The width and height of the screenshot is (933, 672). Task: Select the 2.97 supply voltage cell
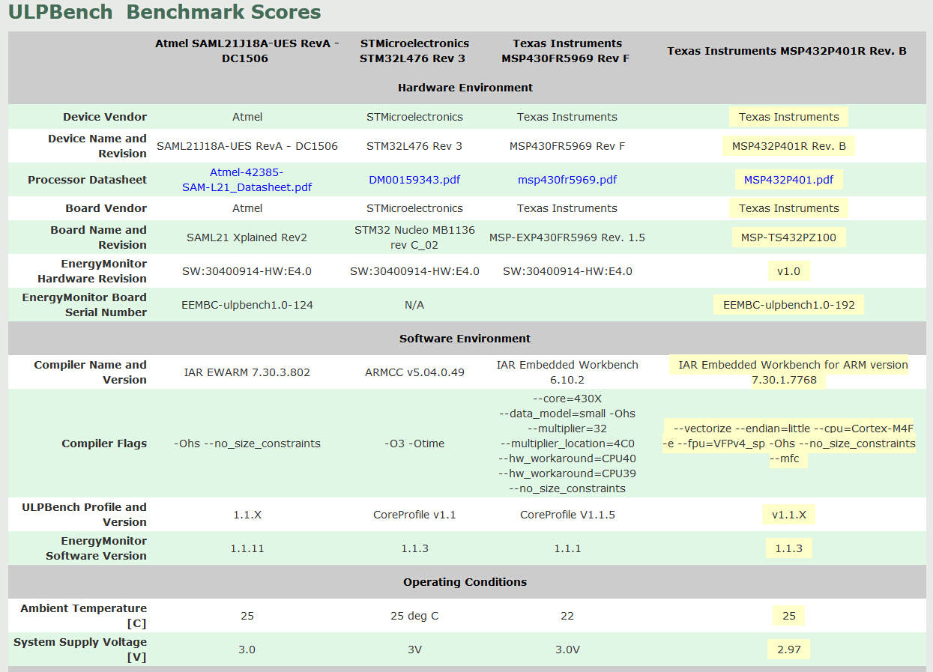pyautogui.click(x=788, y=650)
